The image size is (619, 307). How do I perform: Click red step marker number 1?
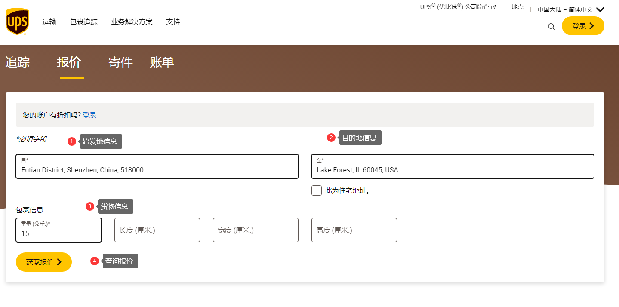(72, 141)
